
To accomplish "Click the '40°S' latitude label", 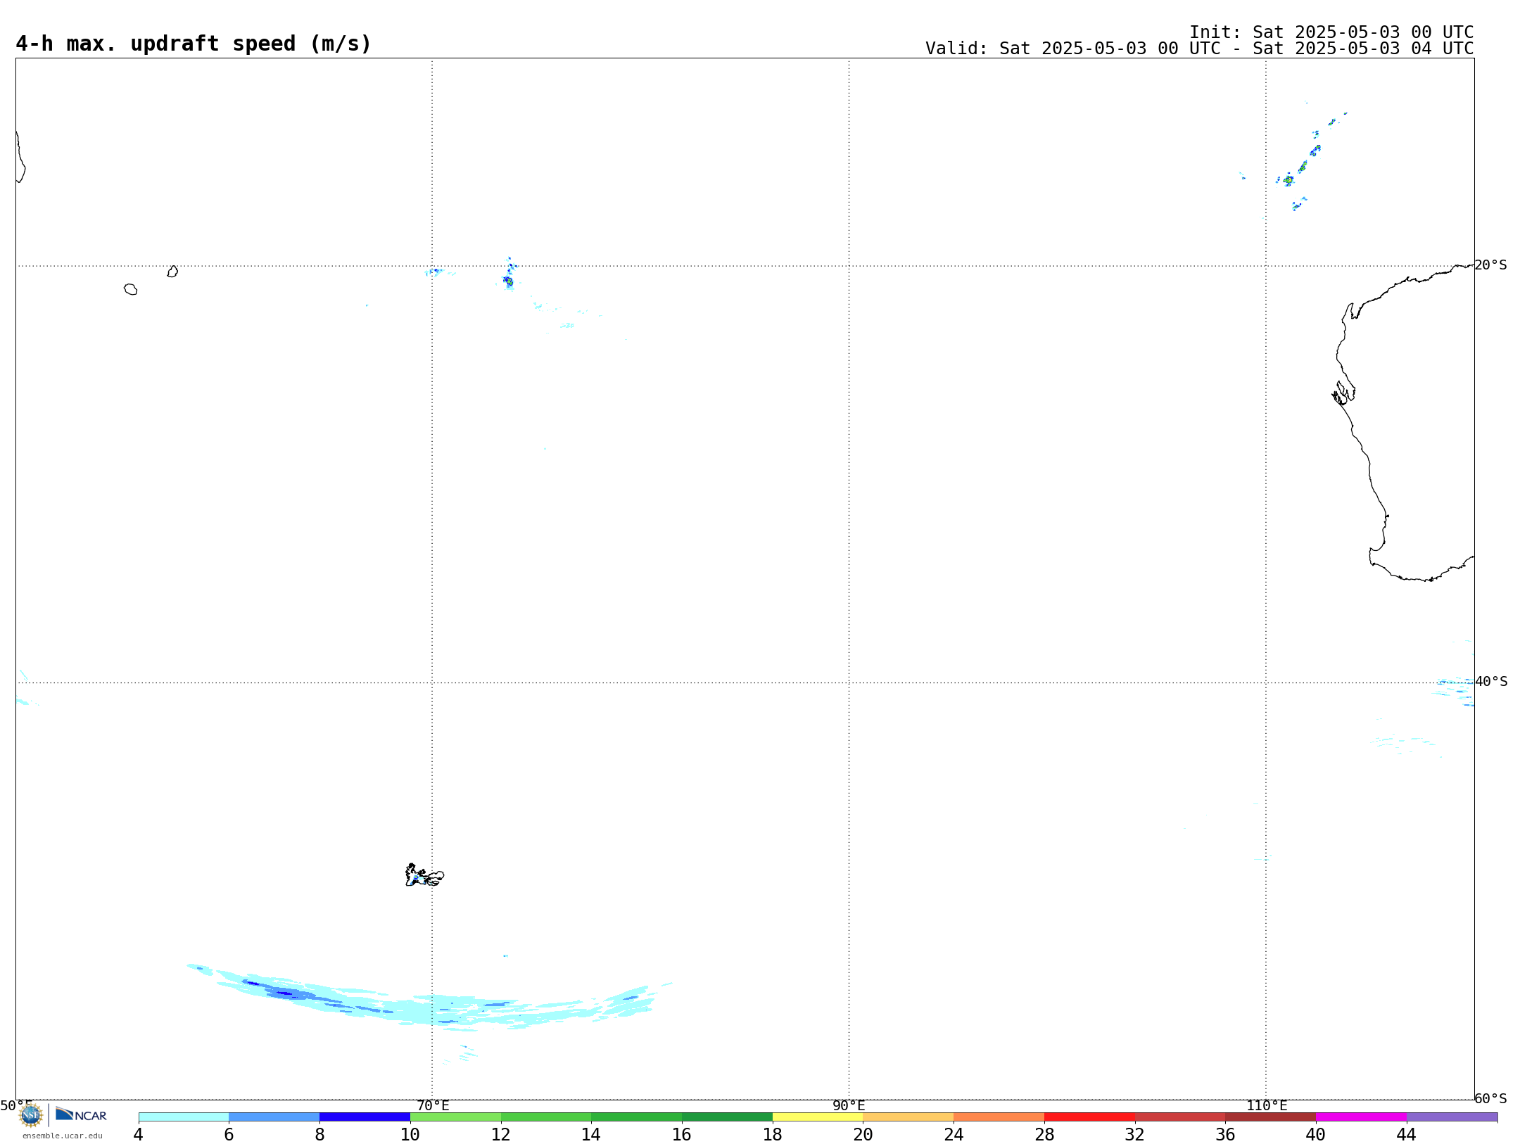I will coord(1491,681).
